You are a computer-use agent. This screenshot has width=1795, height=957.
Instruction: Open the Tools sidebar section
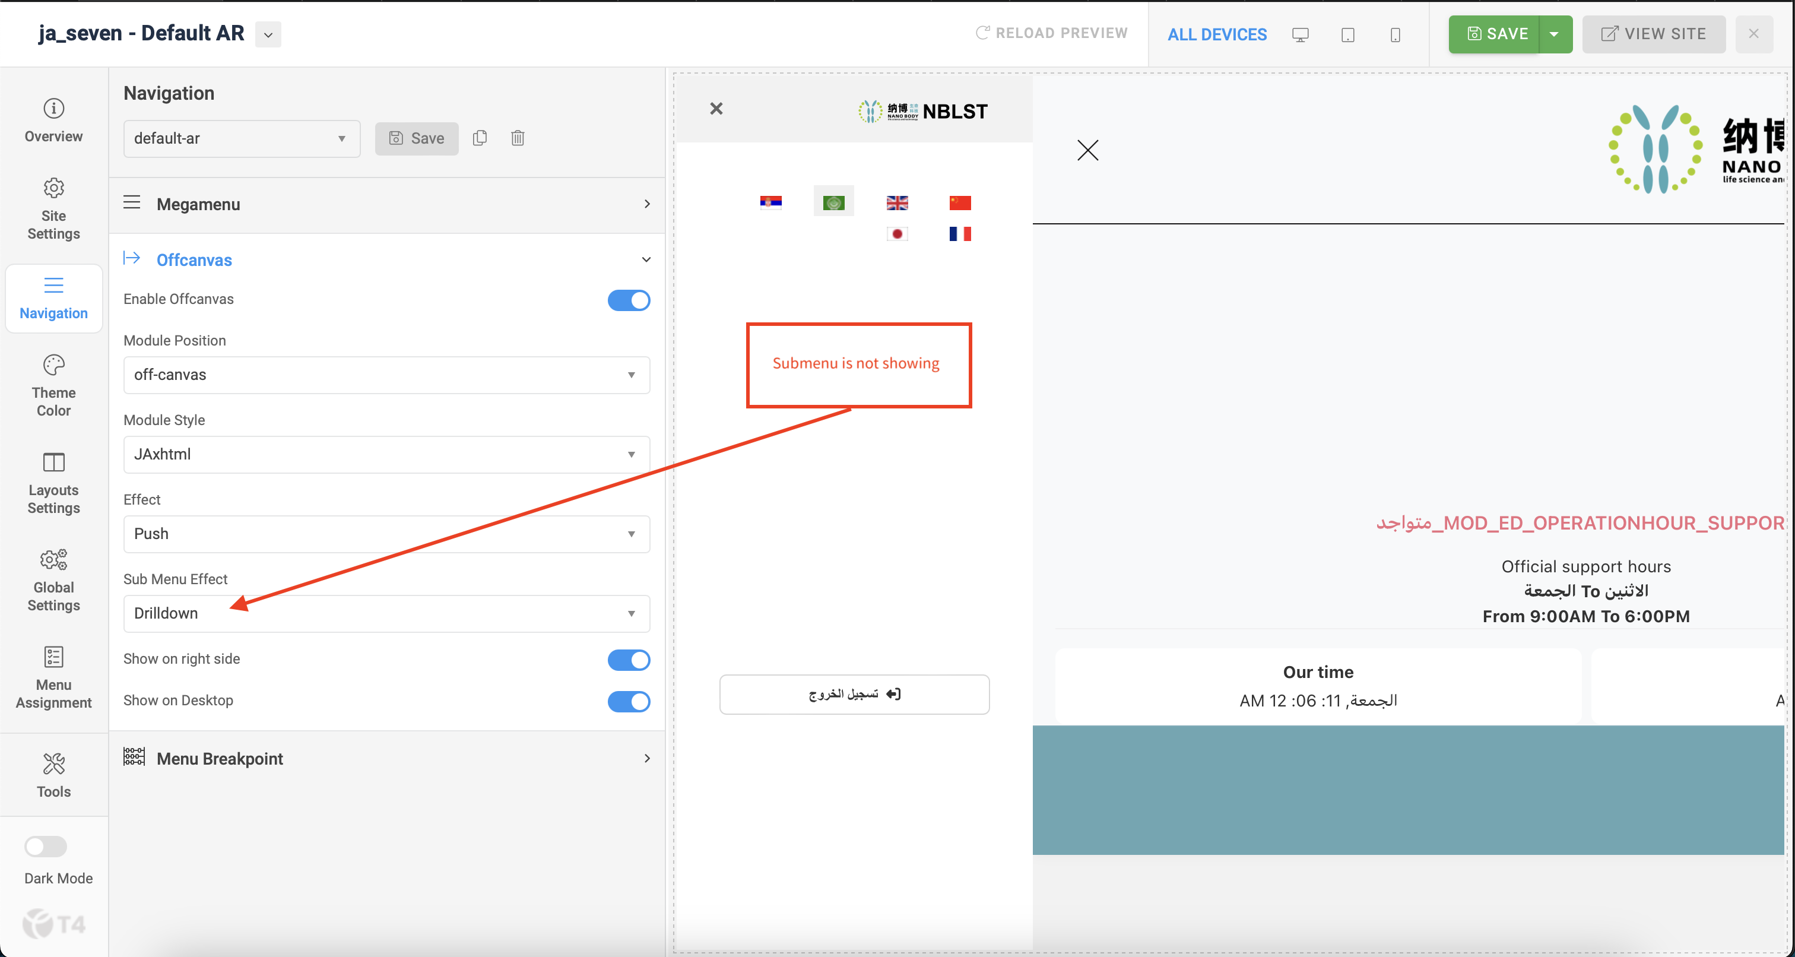tap(53, 775)
